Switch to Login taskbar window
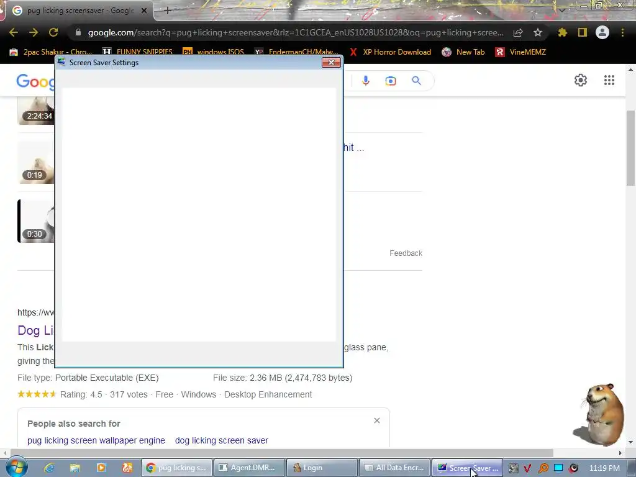 [x=322, y=468]
